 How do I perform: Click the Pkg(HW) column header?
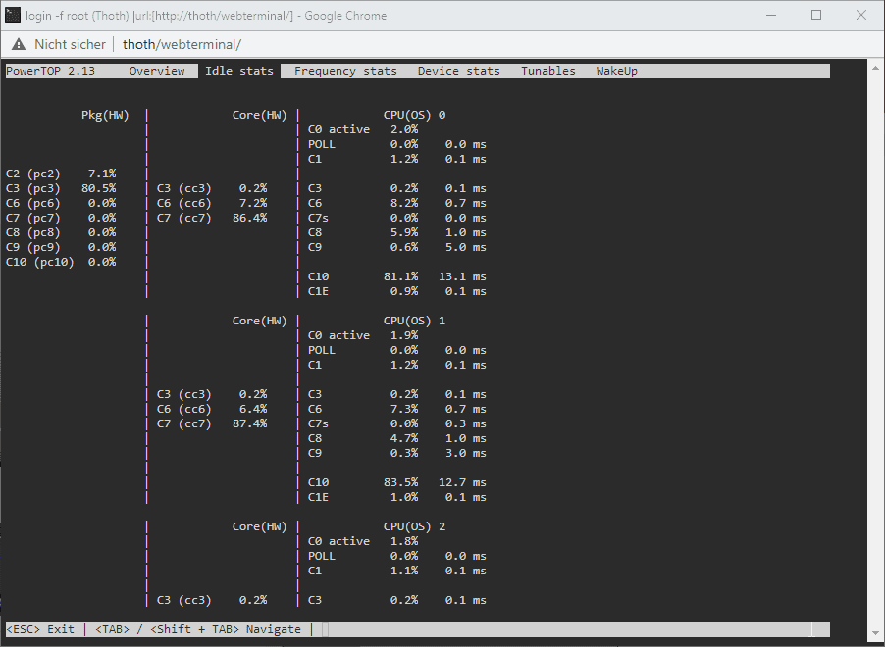tap(105, 115)
